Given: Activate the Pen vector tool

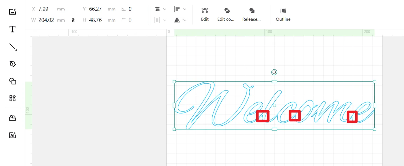Looking at the screenshot, I should [12, 64].
